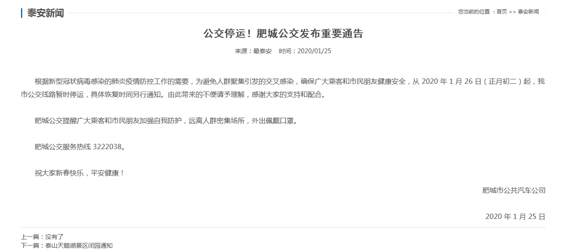Click the 上一篇：没有了 text

tap(42, 237)
